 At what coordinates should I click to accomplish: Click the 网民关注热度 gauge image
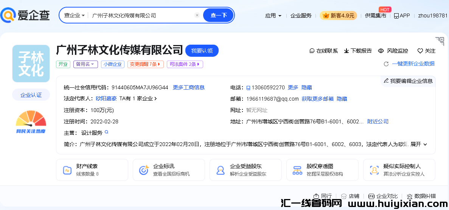31,122
